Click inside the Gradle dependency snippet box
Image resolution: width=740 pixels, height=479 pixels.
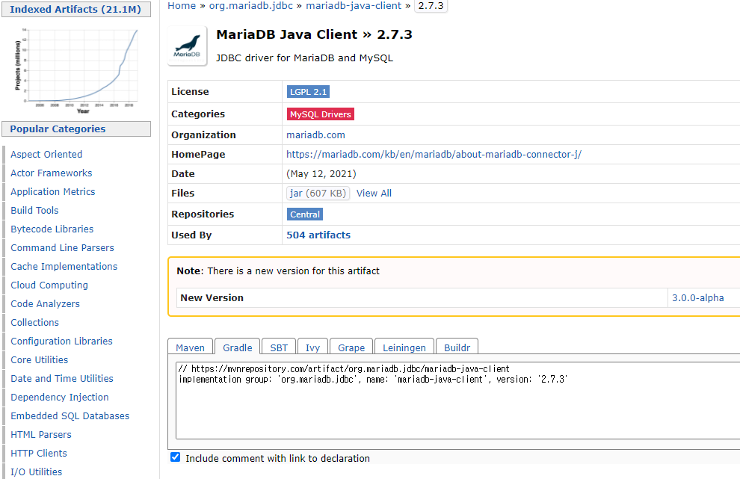point(457,401)
